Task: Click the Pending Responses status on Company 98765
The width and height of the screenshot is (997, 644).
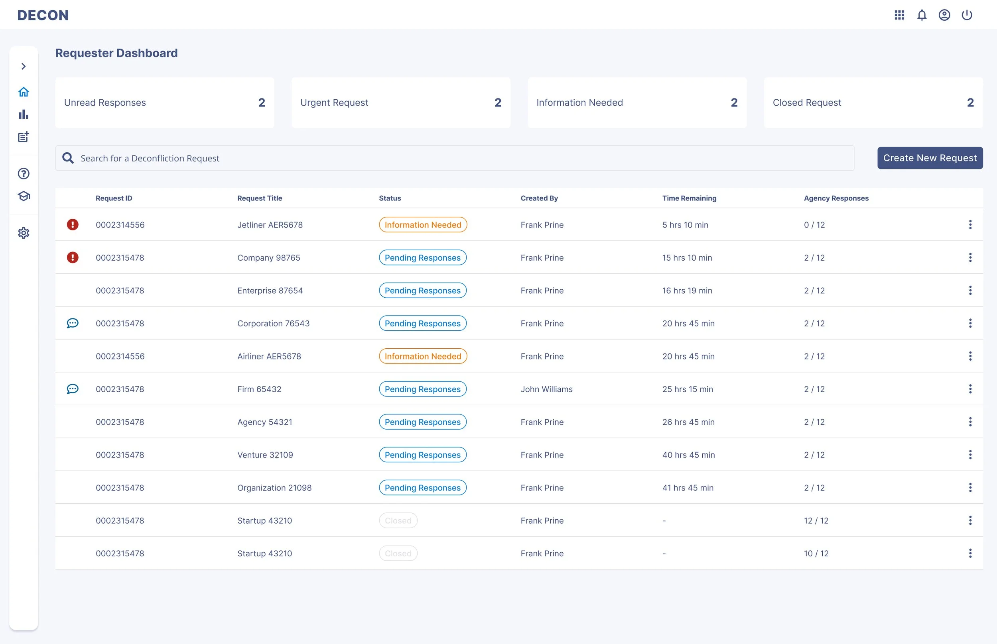Action: [x=422, y=257]
